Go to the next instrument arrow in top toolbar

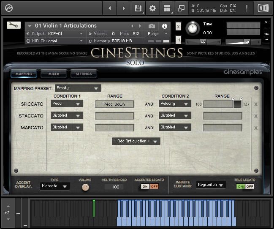pyautogui.click(x=124, y=8)
